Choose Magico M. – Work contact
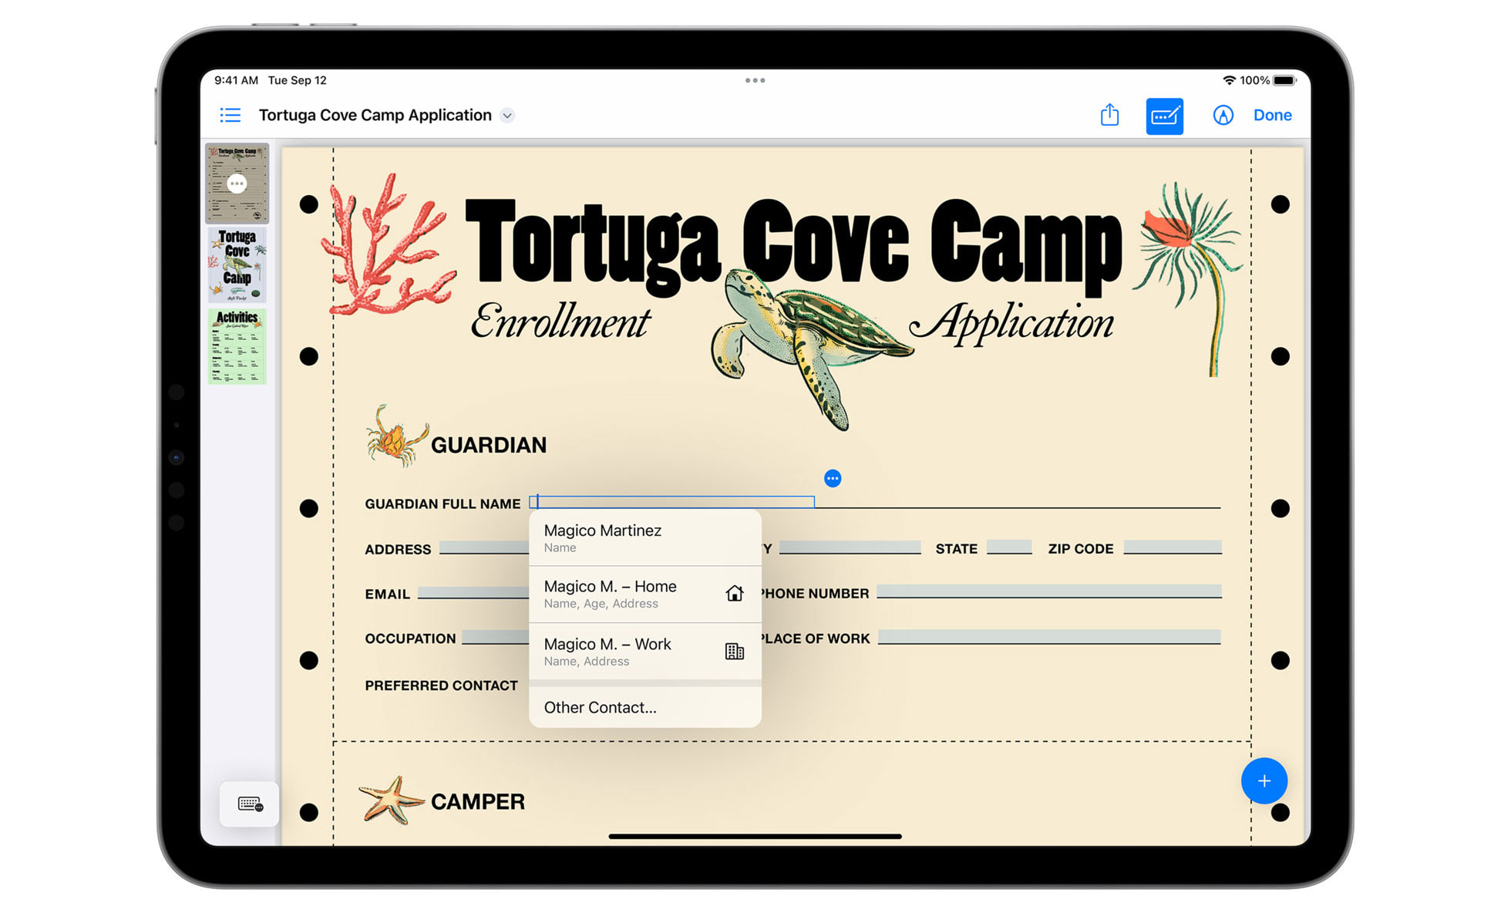 pyautogui.click(x=645, y=652)
